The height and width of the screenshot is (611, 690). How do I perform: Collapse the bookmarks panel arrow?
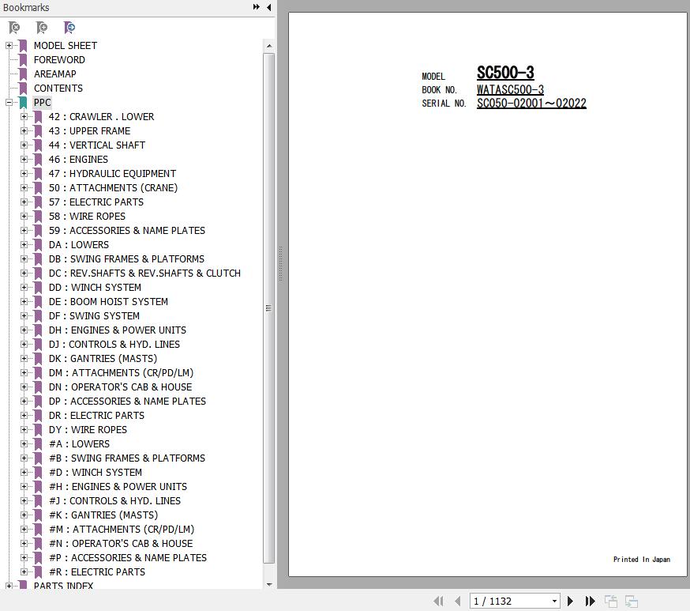pos(269,7)
